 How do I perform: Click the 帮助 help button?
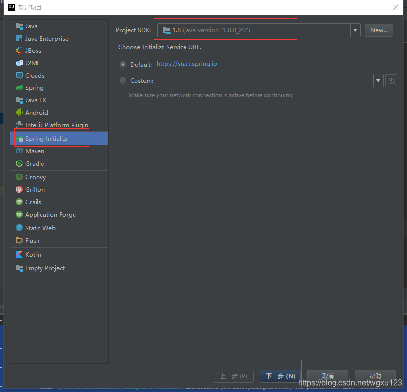375,376
